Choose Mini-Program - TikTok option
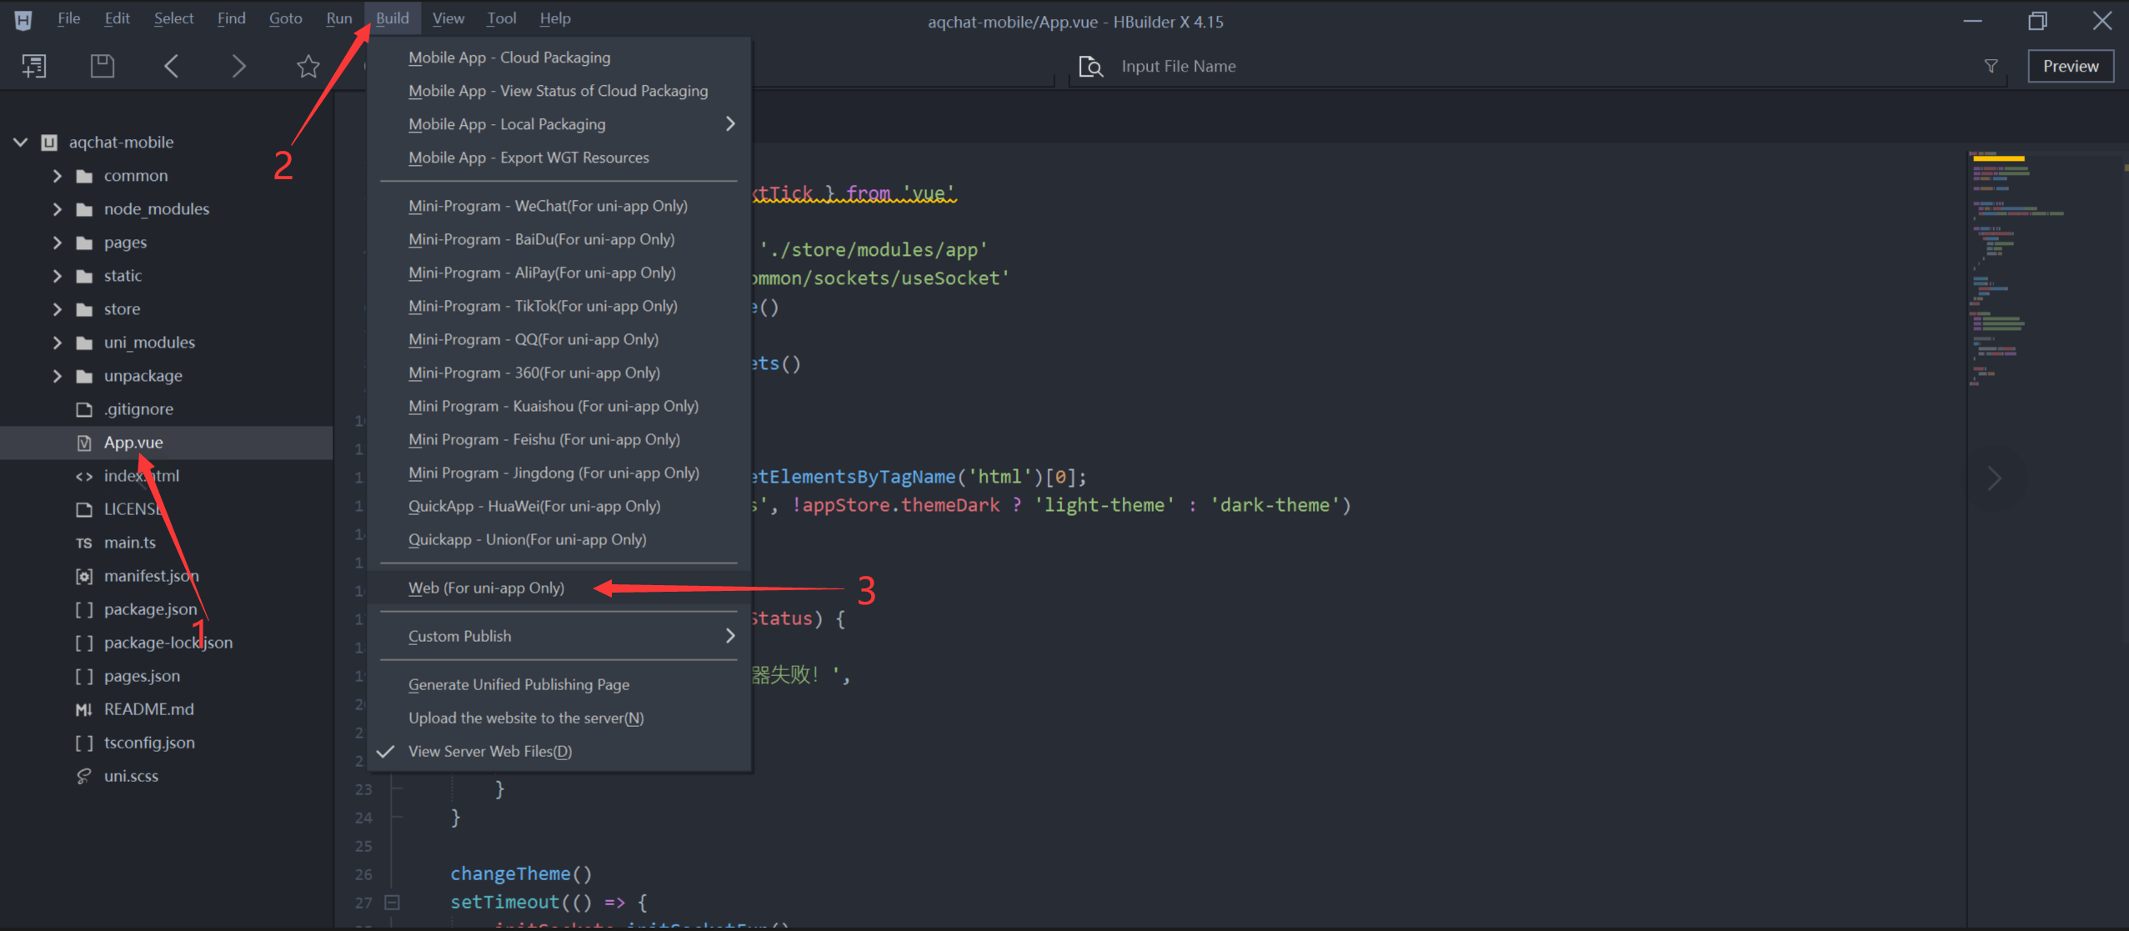This screenshot has height=931, width=2129. (559, 306)
